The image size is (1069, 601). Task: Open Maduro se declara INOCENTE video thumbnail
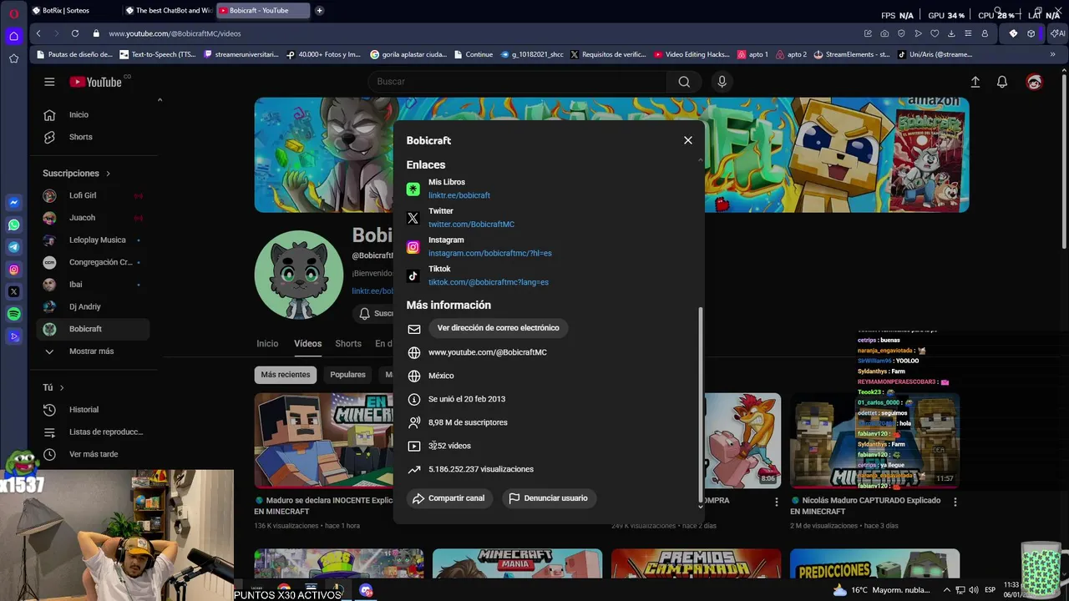(324, 441)
